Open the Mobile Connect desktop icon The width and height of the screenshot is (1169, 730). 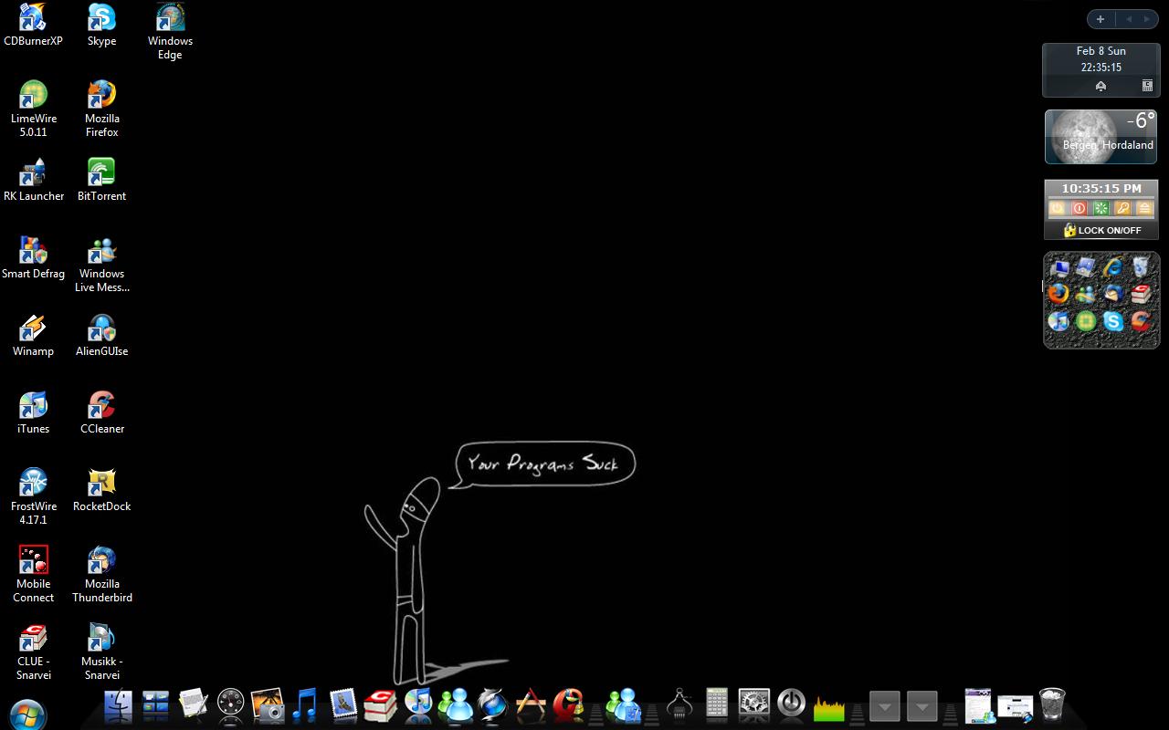point(33,574)
